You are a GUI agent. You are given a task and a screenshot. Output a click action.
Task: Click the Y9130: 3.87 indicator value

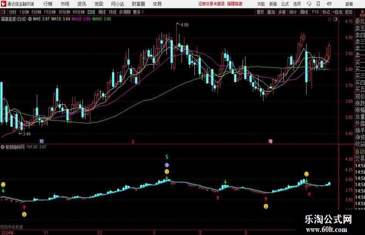pos(36,147)
